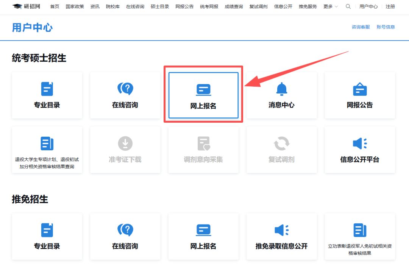Click the 研招网 logo

click(x=27, y=6)
